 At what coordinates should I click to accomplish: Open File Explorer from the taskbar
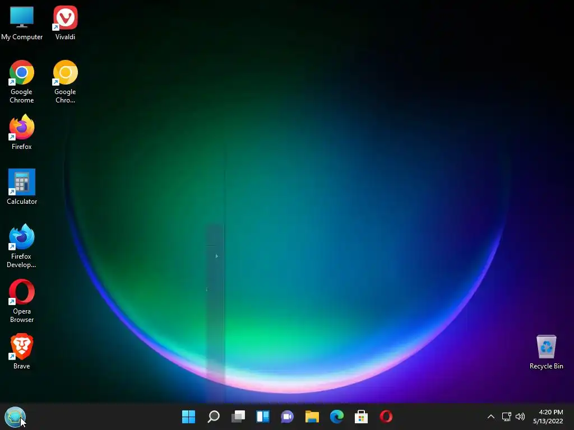click(x=312, y=417)
